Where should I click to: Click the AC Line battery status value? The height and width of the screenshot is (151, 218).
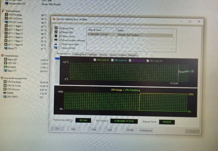point(83,120)
